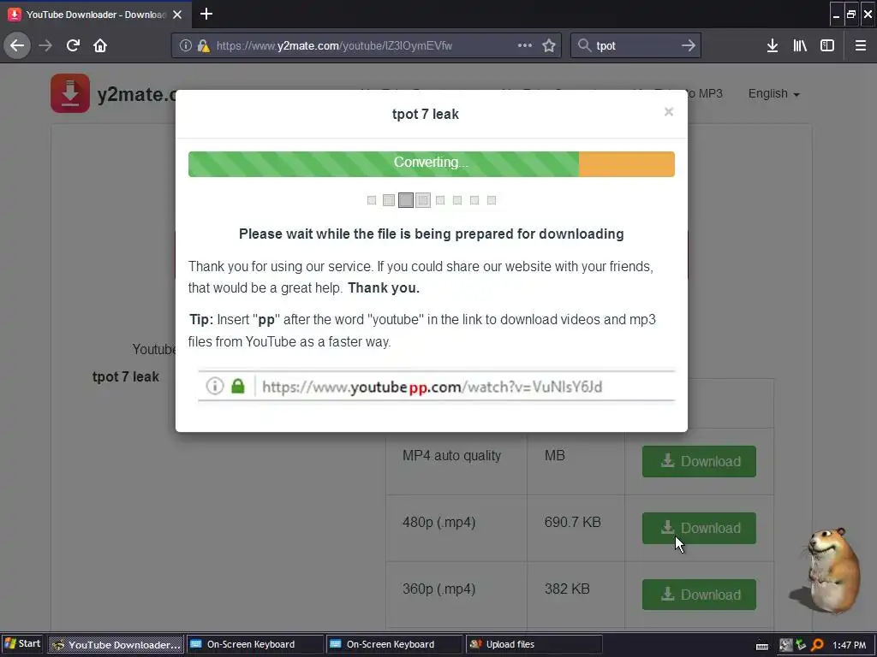Open the browser home page

(x=100, y=45)
